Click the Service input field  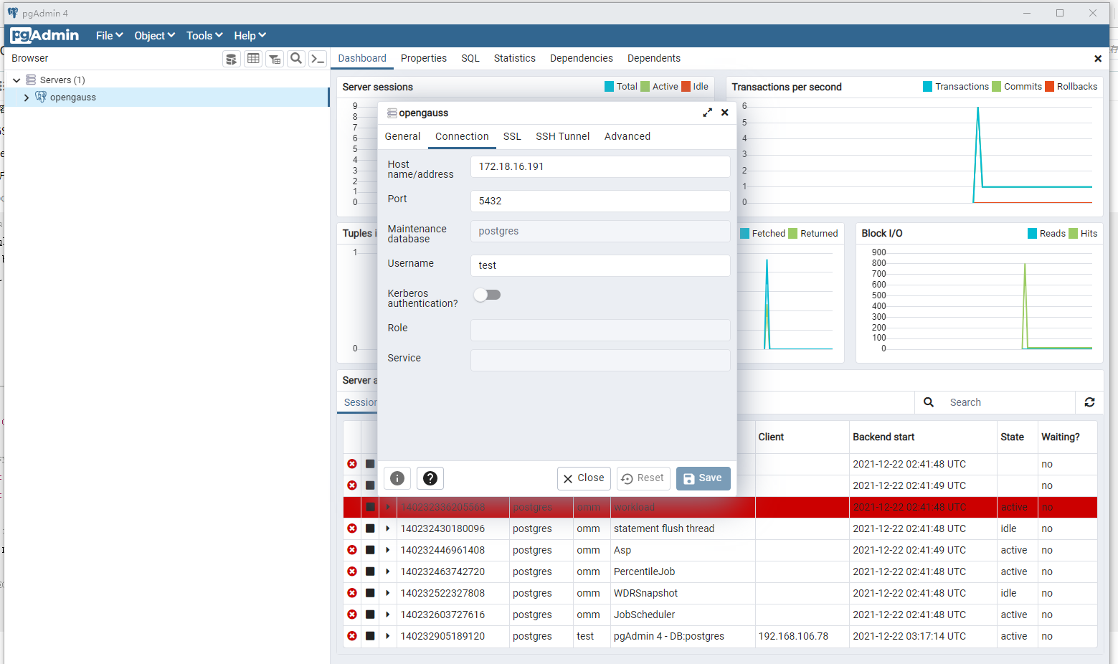600,360
